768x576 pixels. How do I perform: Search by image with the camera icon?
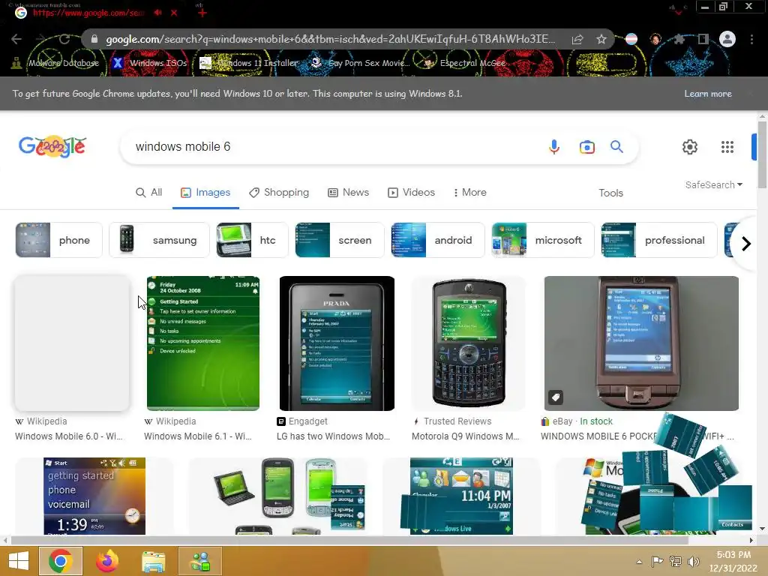point(586,147)
